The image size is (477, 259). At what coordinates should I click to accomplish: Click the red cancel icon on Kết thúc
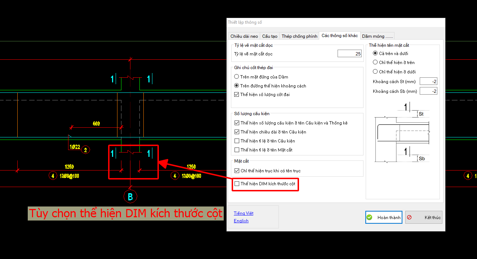[409, 218]
